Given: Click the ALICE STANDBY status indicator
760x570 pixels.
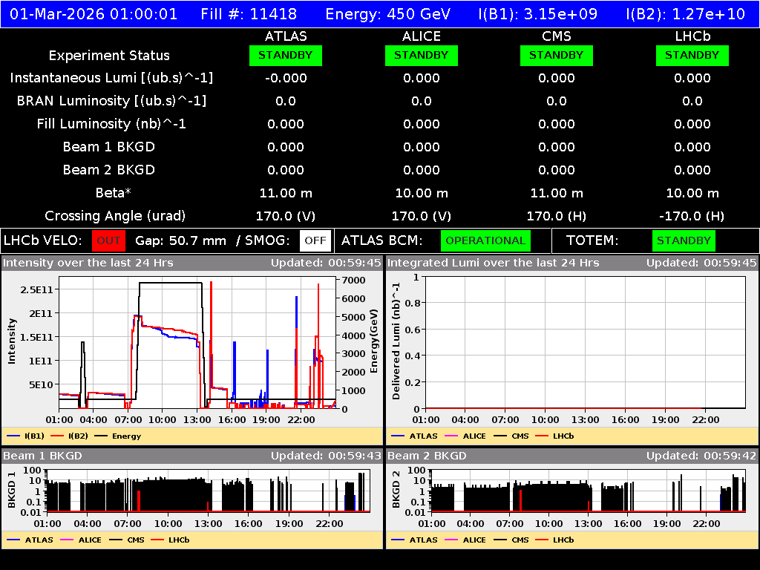Looking at the screenshot, I should point(421,55).
